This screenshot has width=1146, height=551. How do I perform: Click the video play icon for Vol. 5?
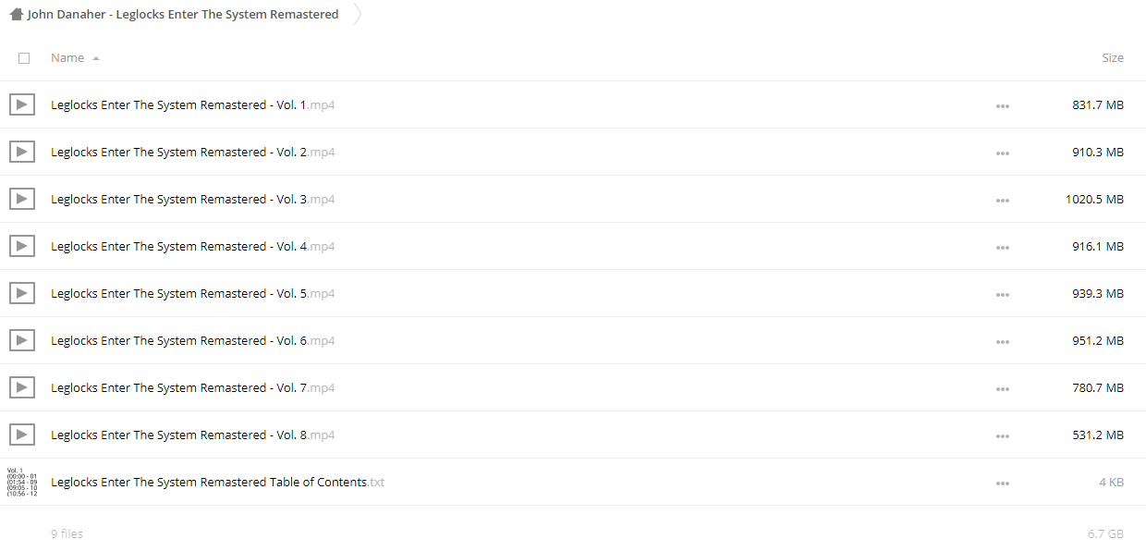(x=22, y=293)
